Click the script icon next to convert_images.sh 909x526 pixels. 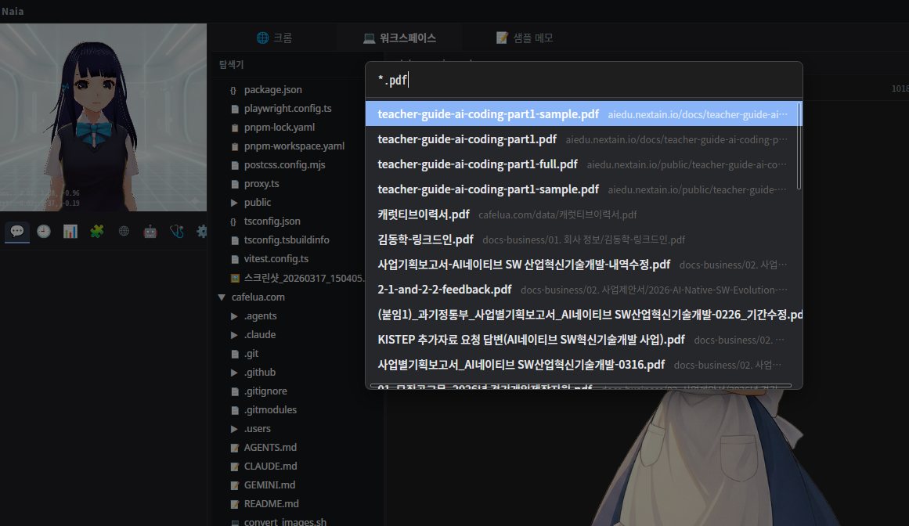236,521
